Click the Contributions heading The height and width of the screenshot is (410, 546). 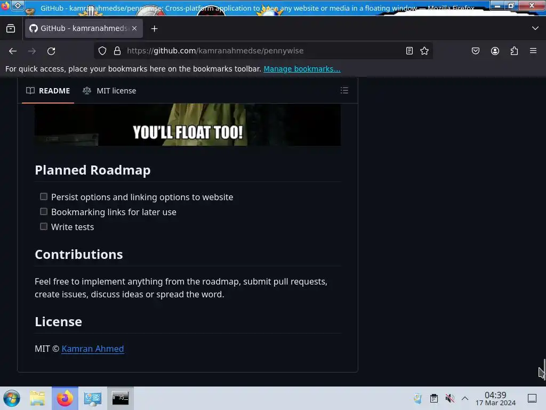79,255
